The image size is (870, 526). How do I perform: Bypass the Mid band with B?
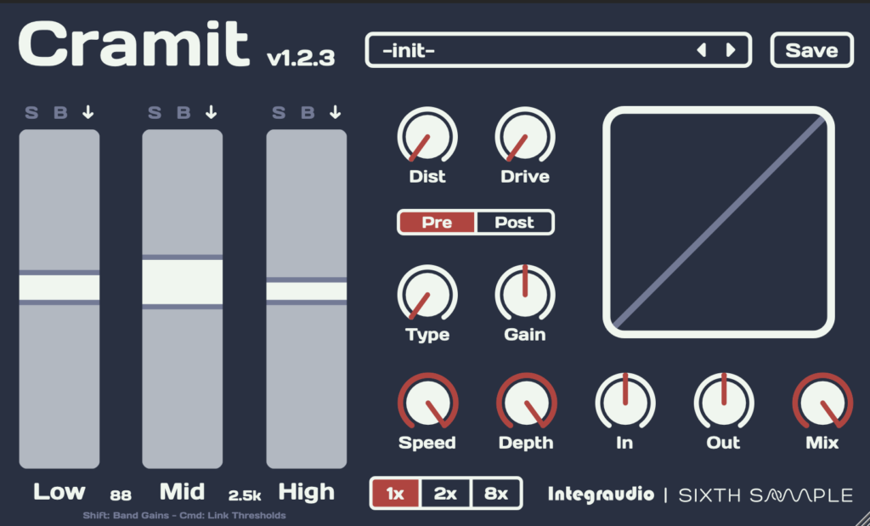183,112
